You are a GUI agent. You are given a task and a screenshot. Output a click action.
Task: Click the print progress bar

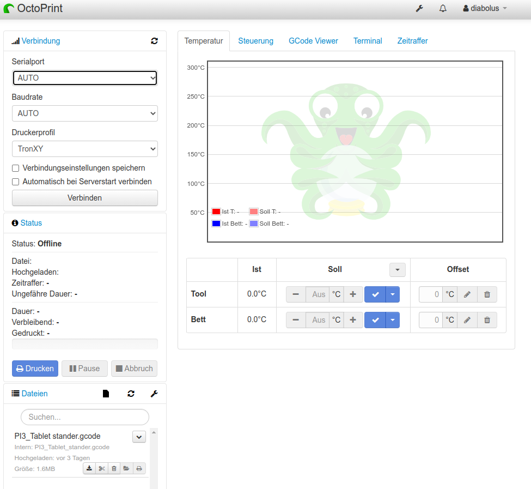[84, 344]
